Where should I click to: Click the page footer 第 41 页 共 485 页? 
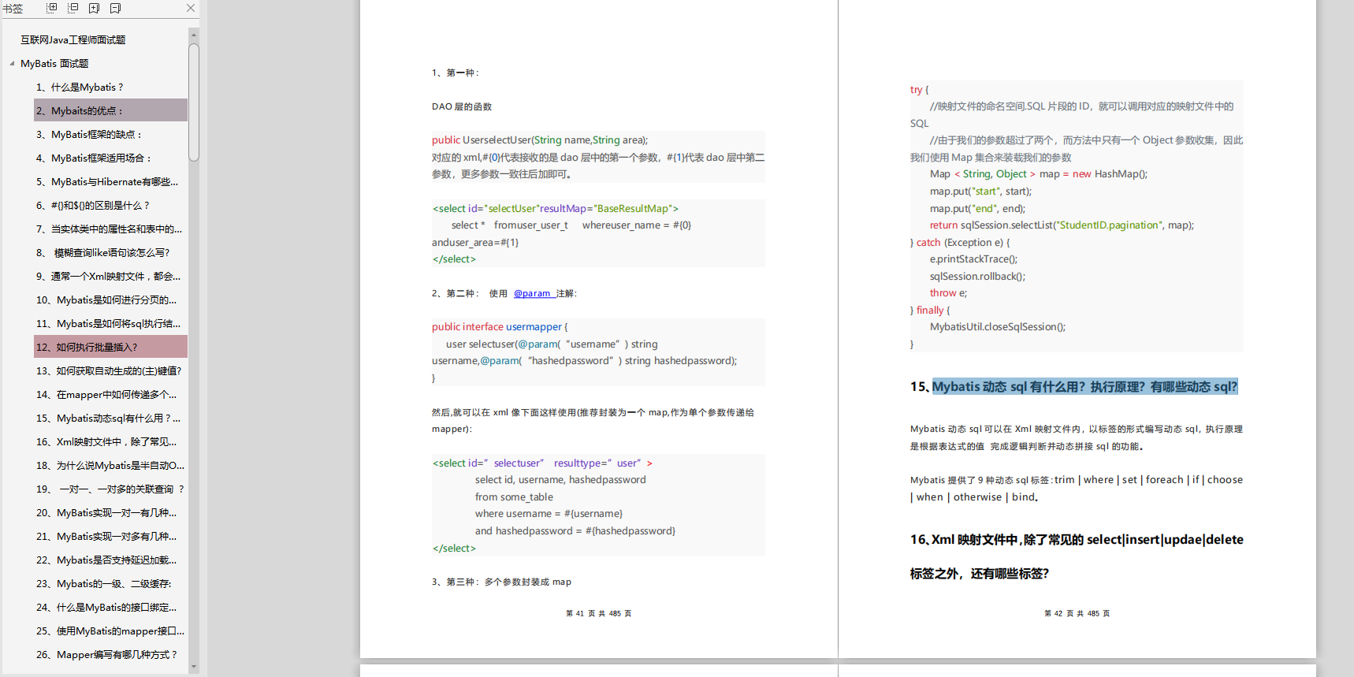[599, 613]
